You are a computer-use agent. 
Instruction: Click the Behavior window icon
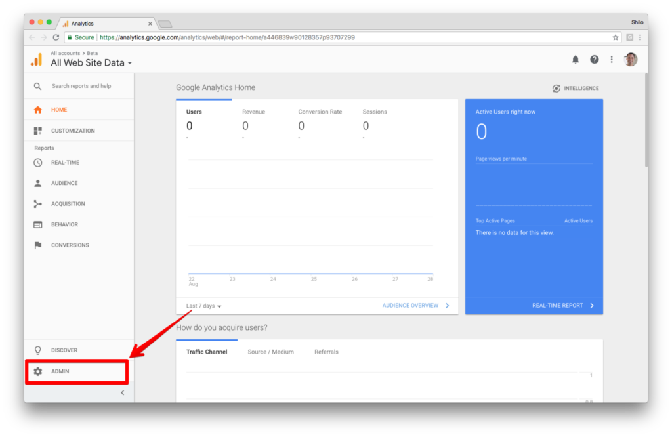pyautogui.click(x=37, y=224)
